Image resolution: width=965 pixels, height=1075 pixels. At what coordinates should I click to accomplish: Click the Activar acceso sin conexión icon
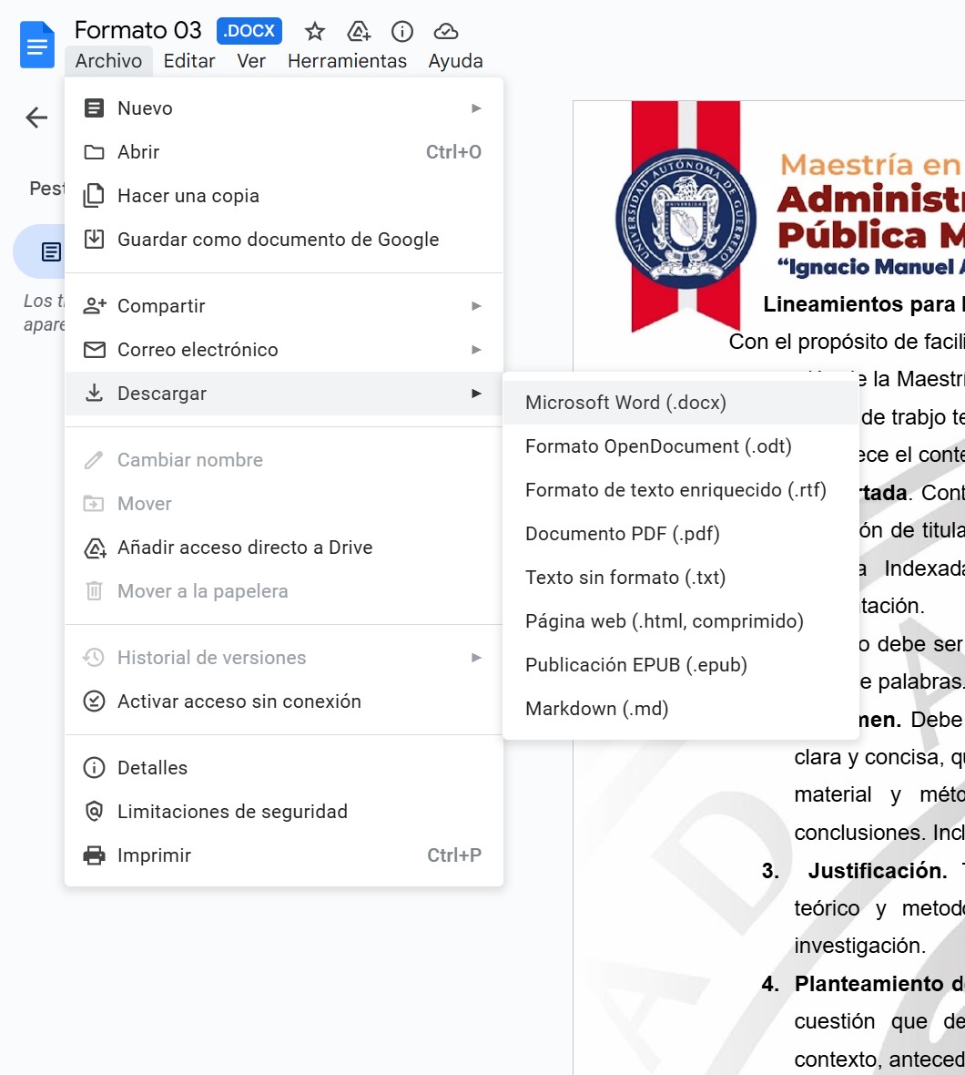click(94, 701)
